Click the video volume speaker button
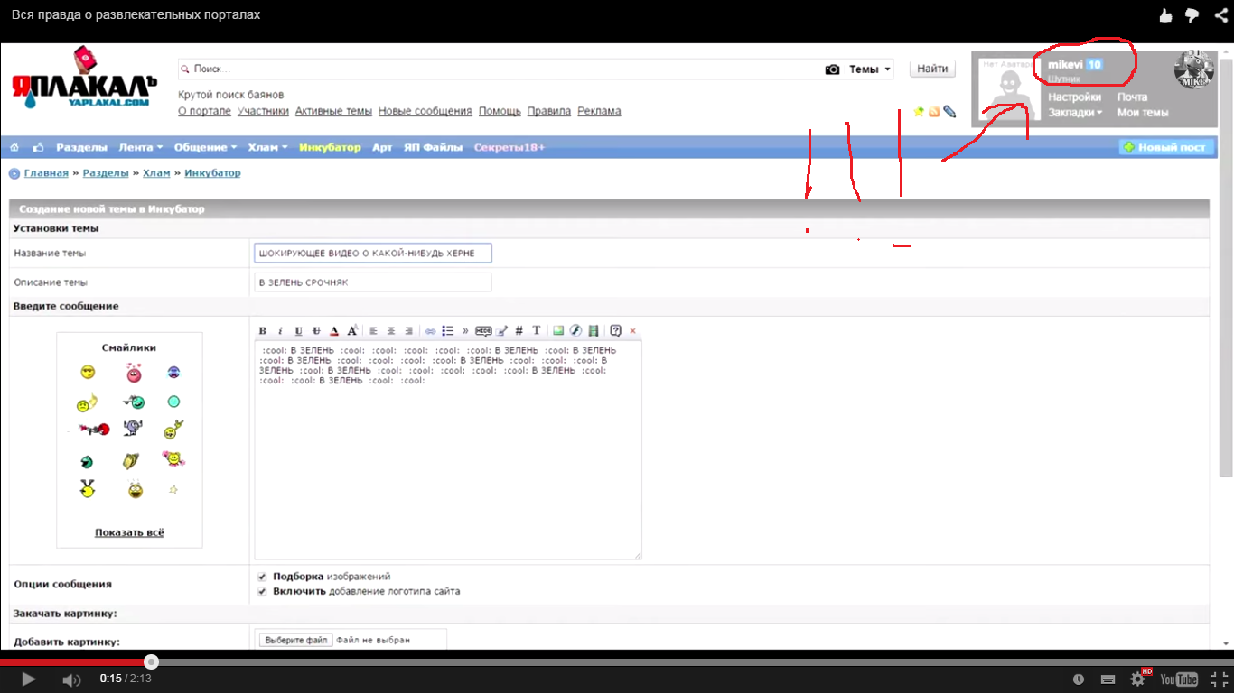This screenshot has width=1234, height=693. [x=71, y=679]
